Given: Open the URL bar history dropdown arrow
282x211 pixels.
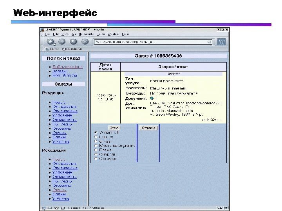Looking at the screenshot, I should (x=209, y=42).
